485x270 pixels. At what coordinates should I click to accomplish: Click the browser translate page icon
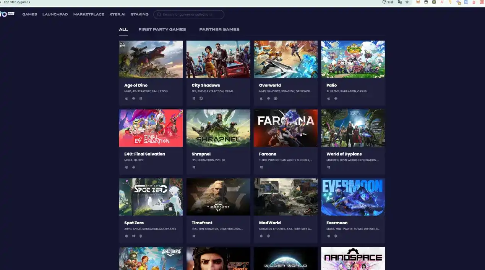(400, 2)
